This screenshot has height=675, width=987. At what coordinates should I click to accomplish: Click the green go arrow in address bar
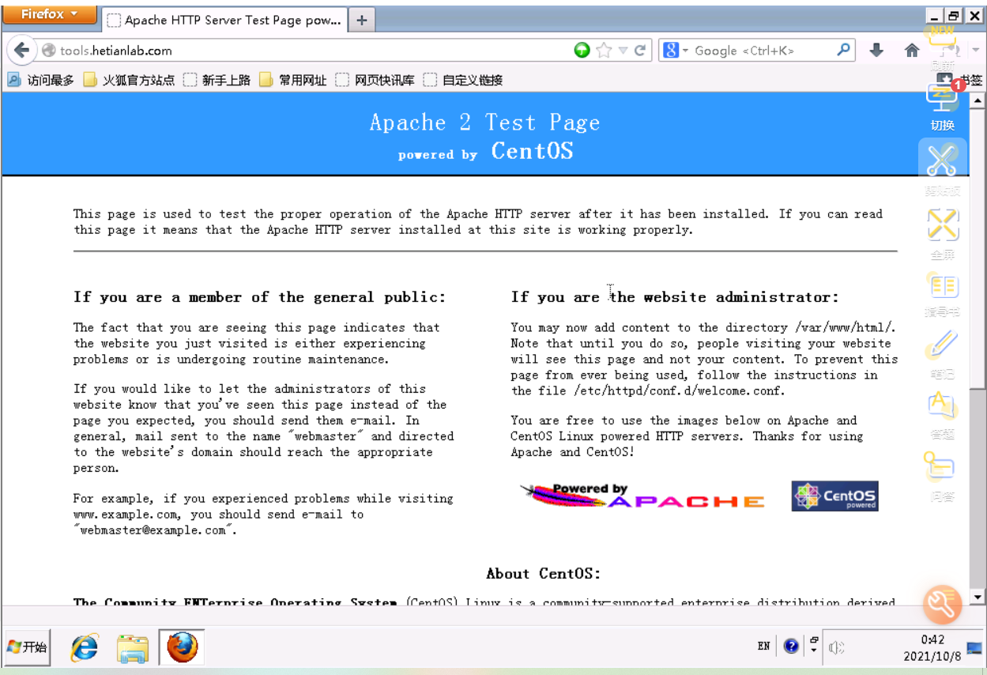[x=582, y=51]
